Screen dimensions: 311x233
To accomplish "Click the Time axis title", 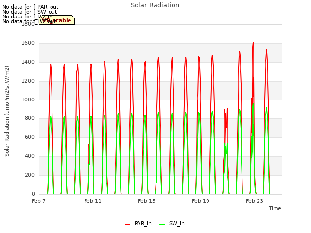I will (275, 208).
